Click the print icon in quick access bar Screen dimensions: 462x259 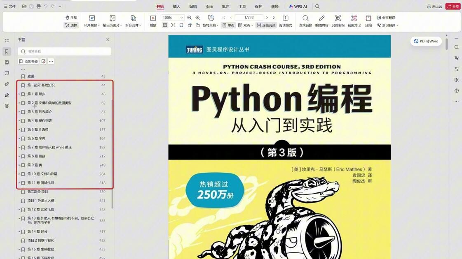[x=38, y=6]
